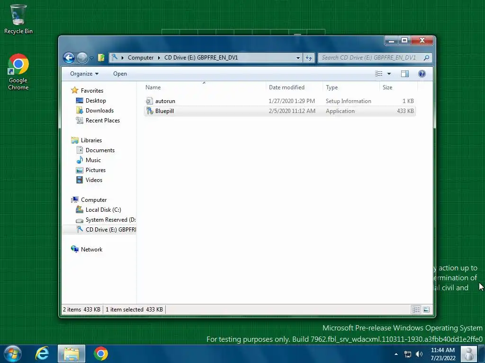The height and width of the screenshot is (363, 485).
Task: Open the Windows Start menu
Action: click(x=13, y=354)
